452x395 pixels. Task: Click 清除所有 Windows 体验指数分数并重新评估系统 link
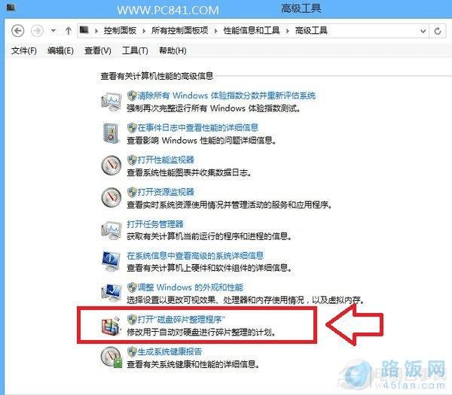click(x=226, y=96)
